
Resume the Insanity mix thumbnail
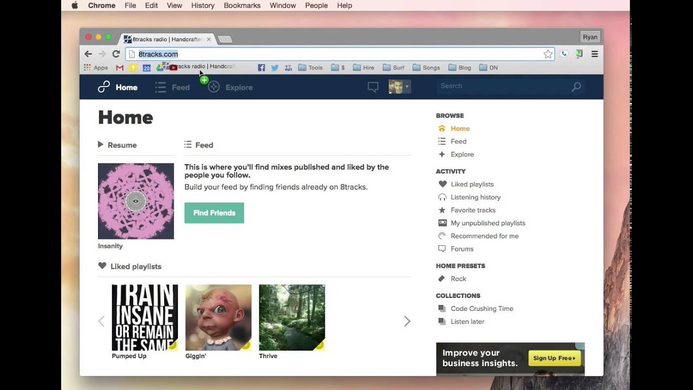(136, 201)
